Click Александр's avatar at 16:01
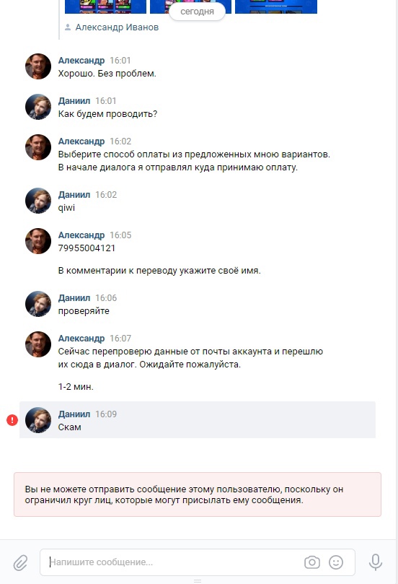This screenshot has width=398, height=584. pos(38,66)
